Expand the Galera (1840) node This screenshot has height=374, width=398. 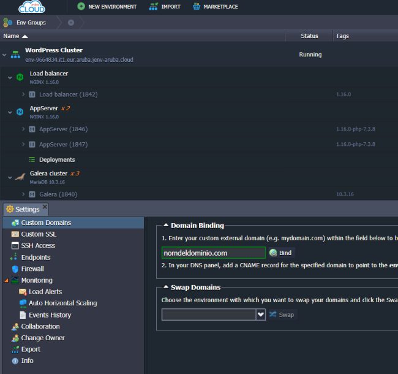[23, 194]
